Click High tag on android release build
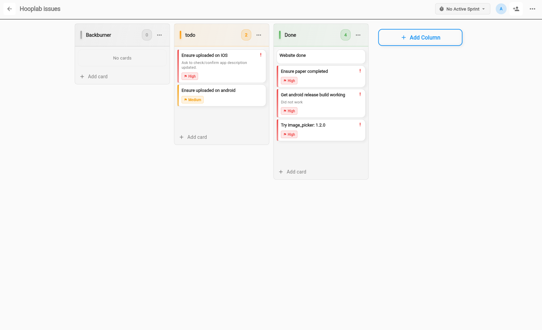Screen dimensions: 542x330 (289, 111)
